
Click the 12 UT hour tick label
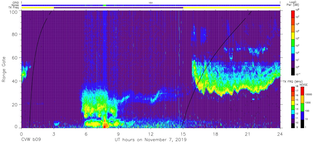(x=151, y=134)
